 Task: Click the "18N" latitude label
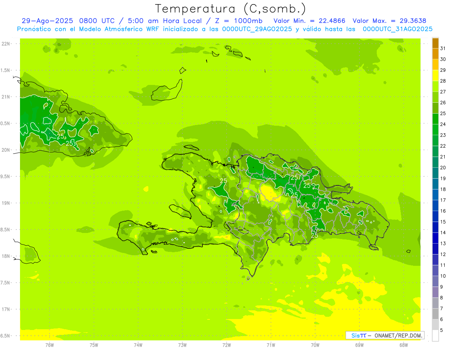(x=6, y=256)
